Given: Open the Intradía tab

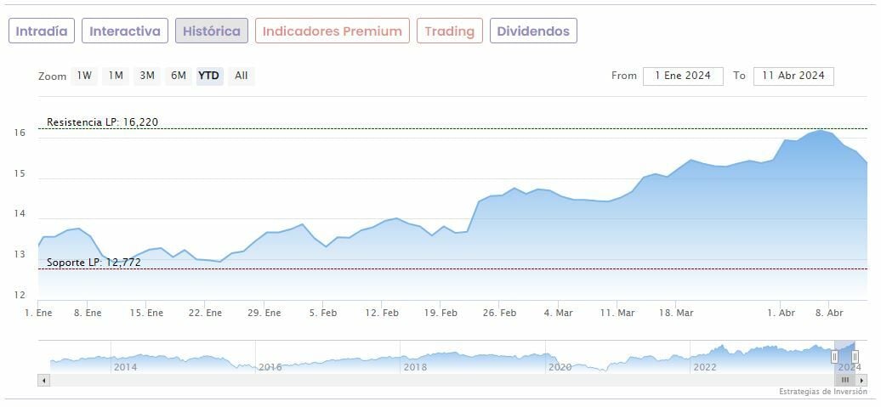Looking at the screenshot, I should (x=42, y=31).
